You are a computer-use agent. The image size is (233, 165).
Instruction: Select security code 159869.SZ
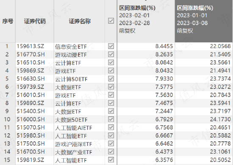[x=31, y=71]
